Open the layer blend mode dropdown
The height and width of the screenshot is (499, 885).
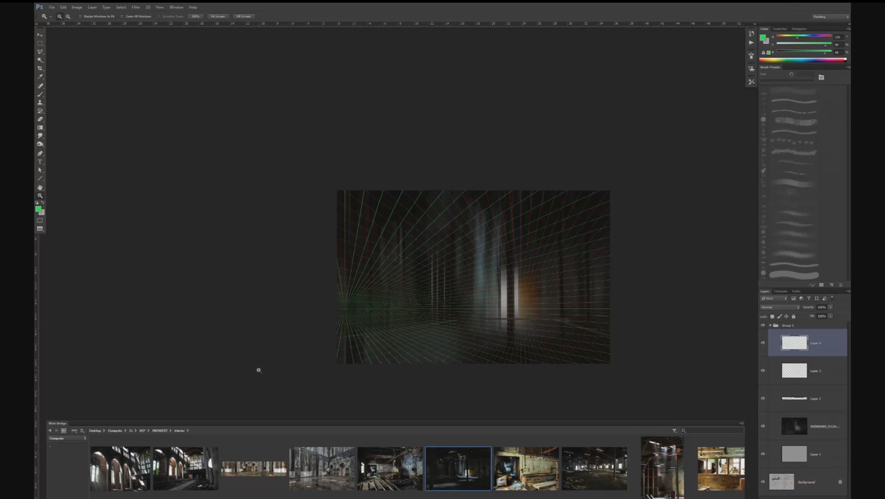coord(780,307)
